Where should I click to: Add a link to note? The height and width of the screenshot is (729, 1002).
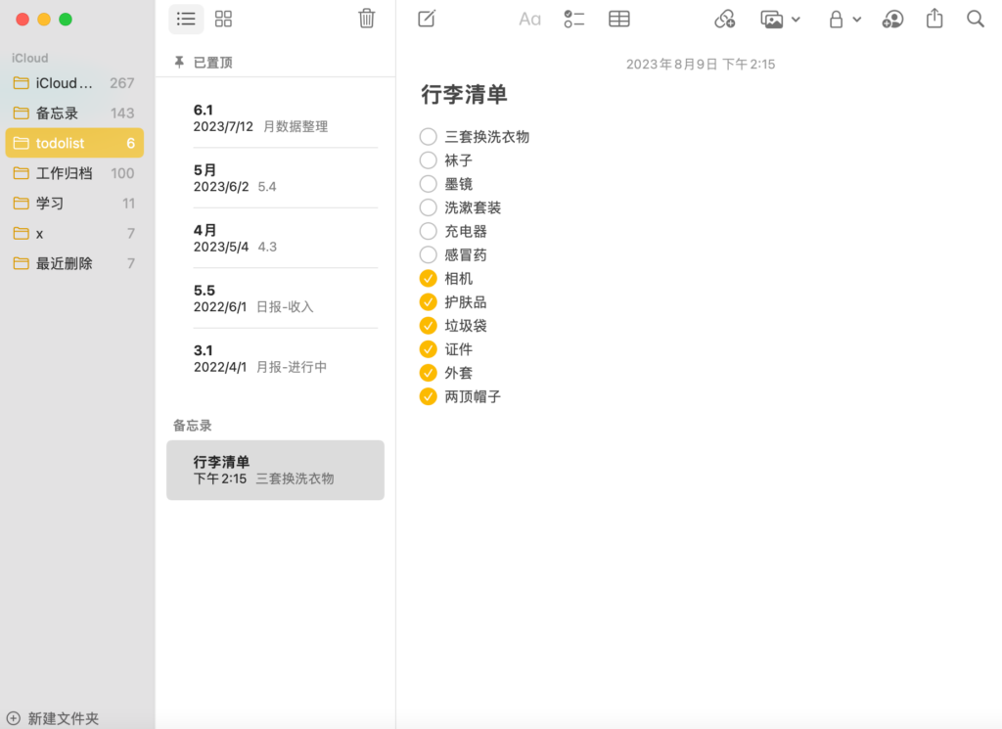point(724,19)
